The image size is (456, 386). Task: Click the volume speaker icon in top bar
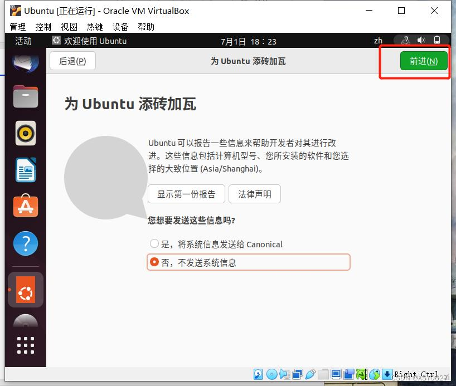(421, 41)
